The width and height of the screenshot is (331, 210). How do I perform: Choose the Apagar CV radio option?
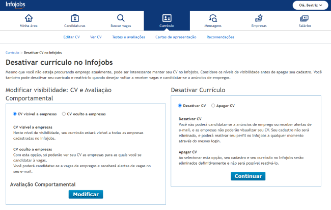(x=213, y=106)
